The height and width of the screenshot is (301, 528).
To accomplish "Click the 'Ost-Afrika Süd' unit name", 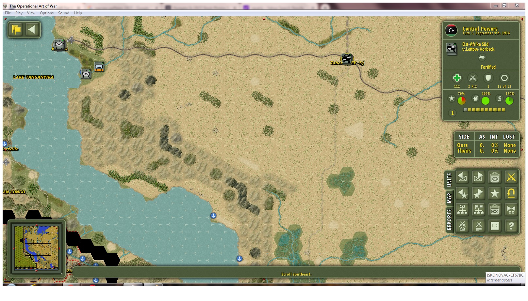I will tap(475, 44).
